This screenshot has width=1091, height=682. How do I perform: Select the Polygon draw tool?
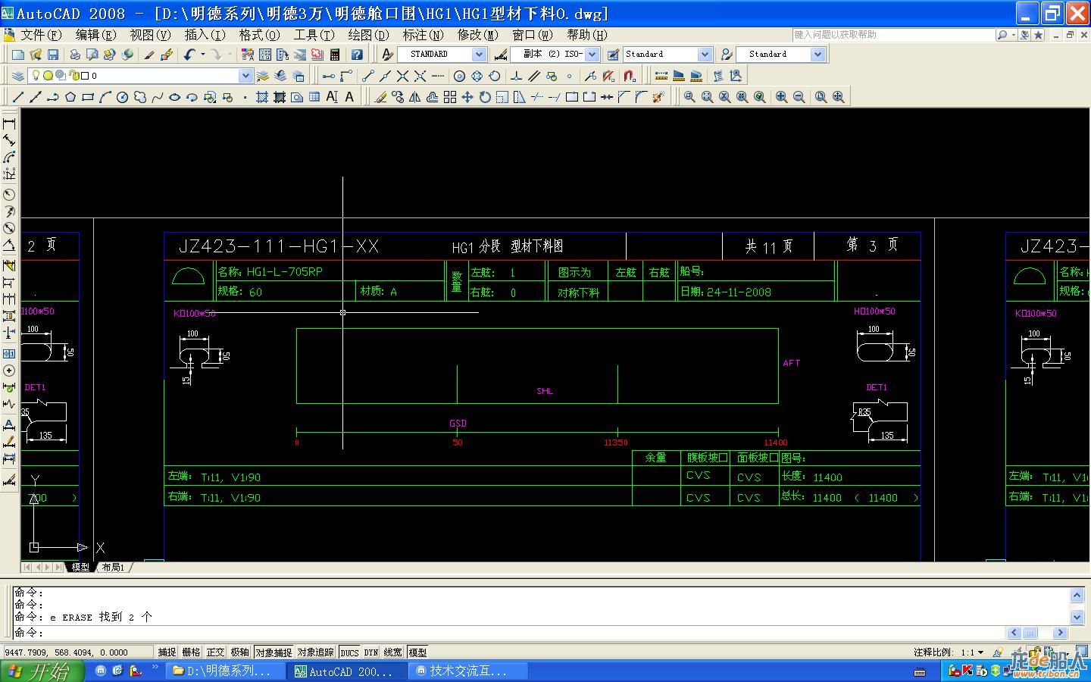70,97
